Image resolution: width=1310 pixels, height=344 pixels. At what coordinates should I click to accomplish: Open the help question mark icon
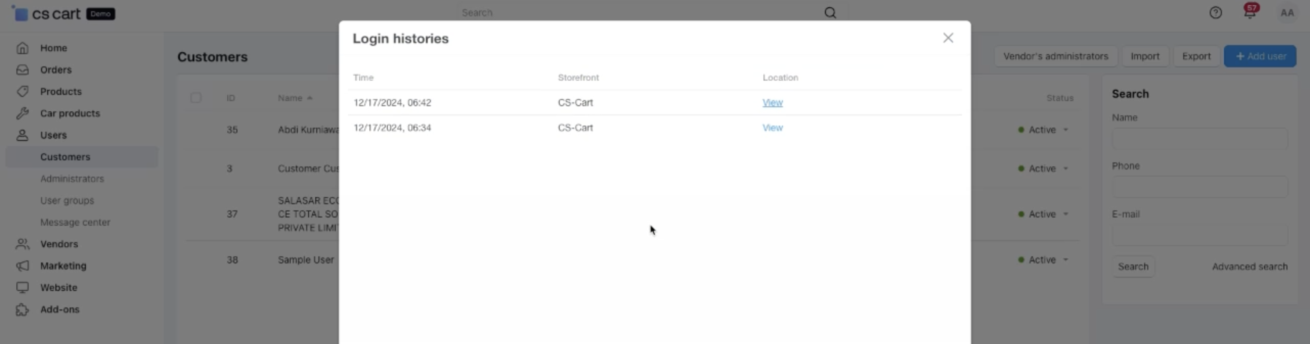pyautogui.click(x=1215, y=13)
